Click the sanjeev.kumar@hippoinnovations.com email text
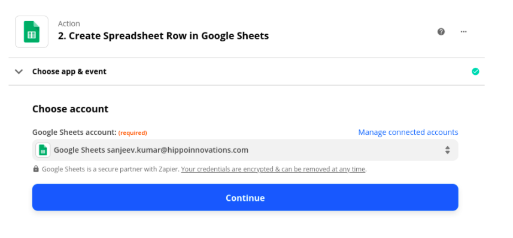This screenshot has width=513, height=238. click(x=178, y=150)
